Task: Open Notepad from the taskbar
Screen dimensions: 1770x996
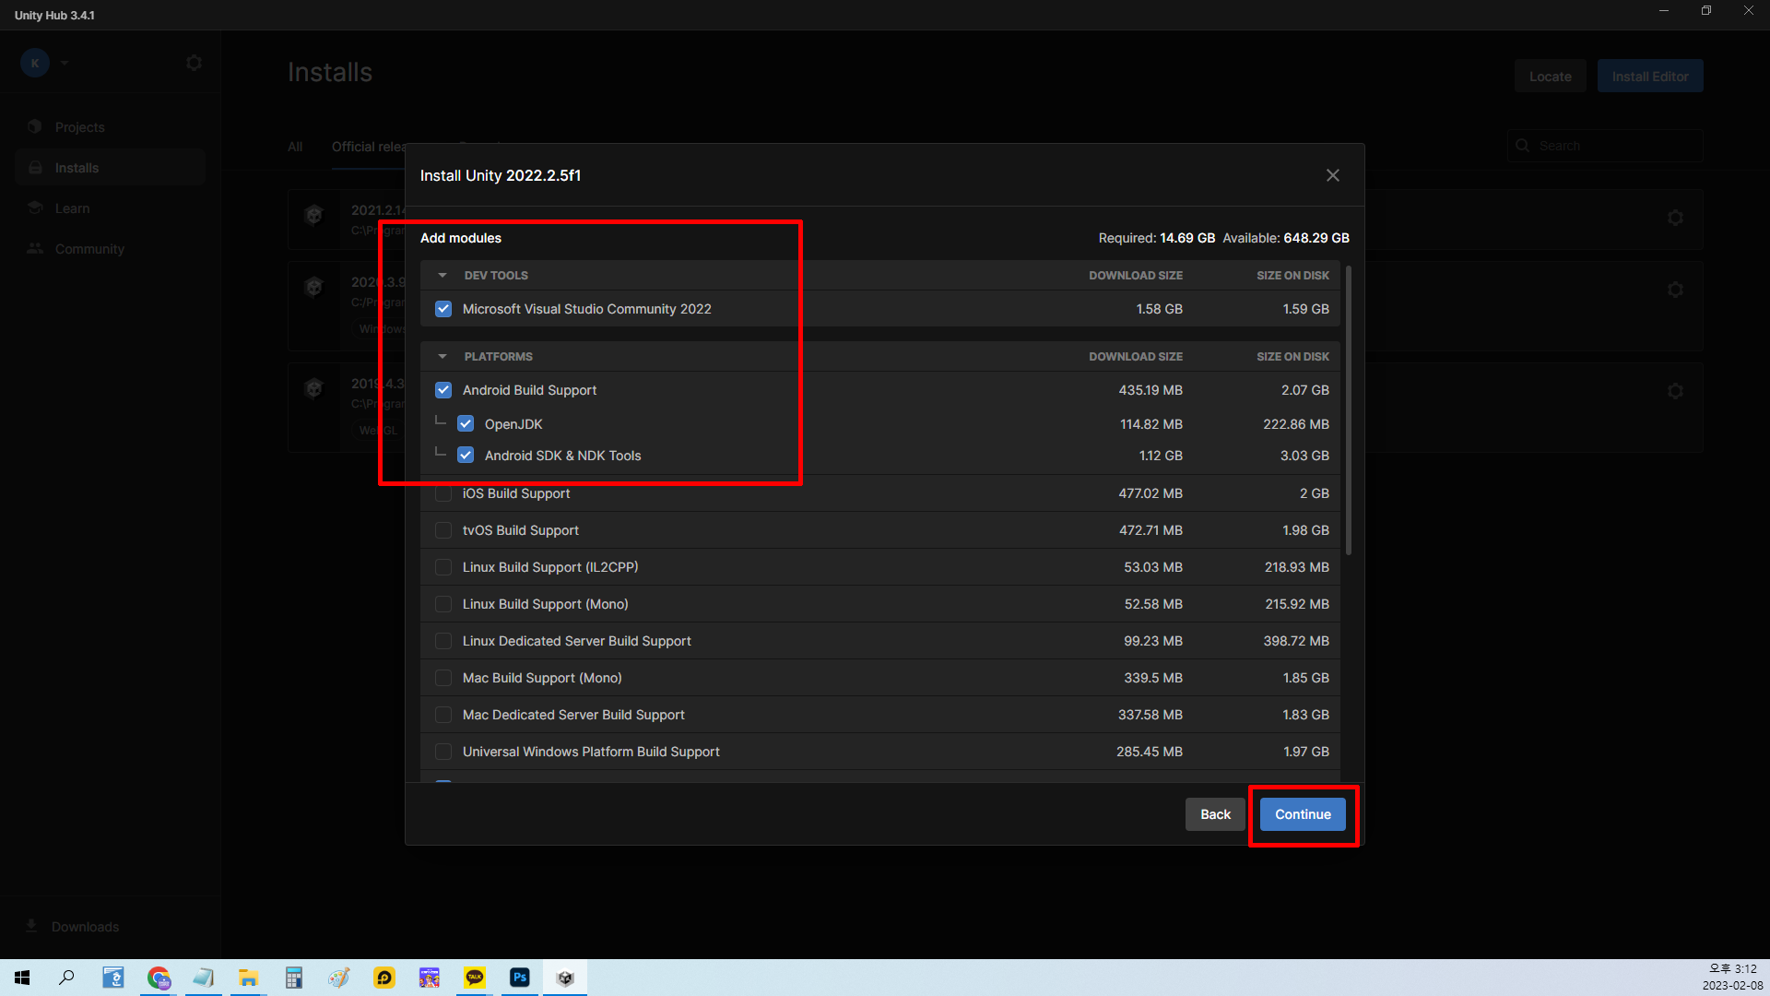Action: click(203, 978)
